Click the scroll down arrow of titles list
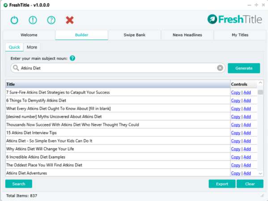 [260, 173]
